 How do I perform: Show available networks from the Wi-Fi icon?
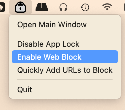[x=107, y=7]
